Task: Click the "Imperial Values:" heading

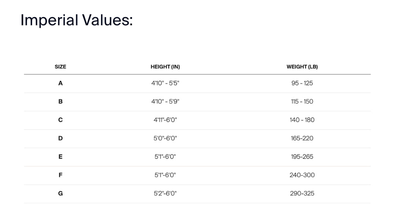Action: pyautogui.click(x=76, y=20)
